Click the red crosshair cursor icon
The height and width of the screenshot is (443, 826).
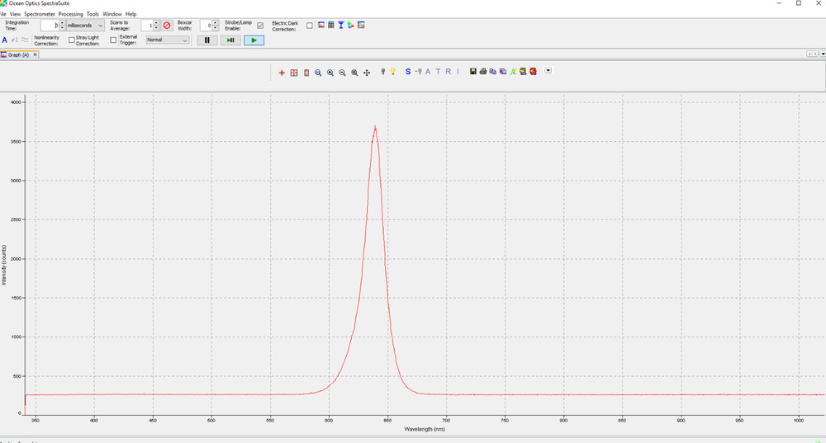pyautogui.click(x=282, y=73)
